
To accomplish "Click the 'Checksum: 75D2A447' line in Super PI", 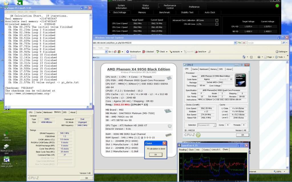I will (x=19, y=88).
